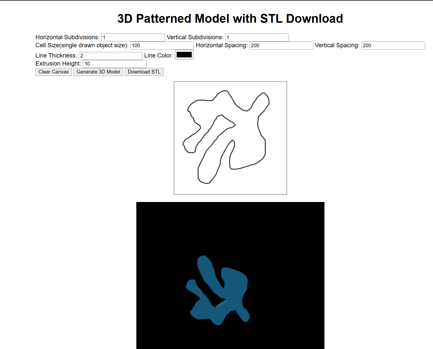This screenshot has width=433, height=349.
Task: Click the Vertical Subdivisions input field
Action: [257, 37]
